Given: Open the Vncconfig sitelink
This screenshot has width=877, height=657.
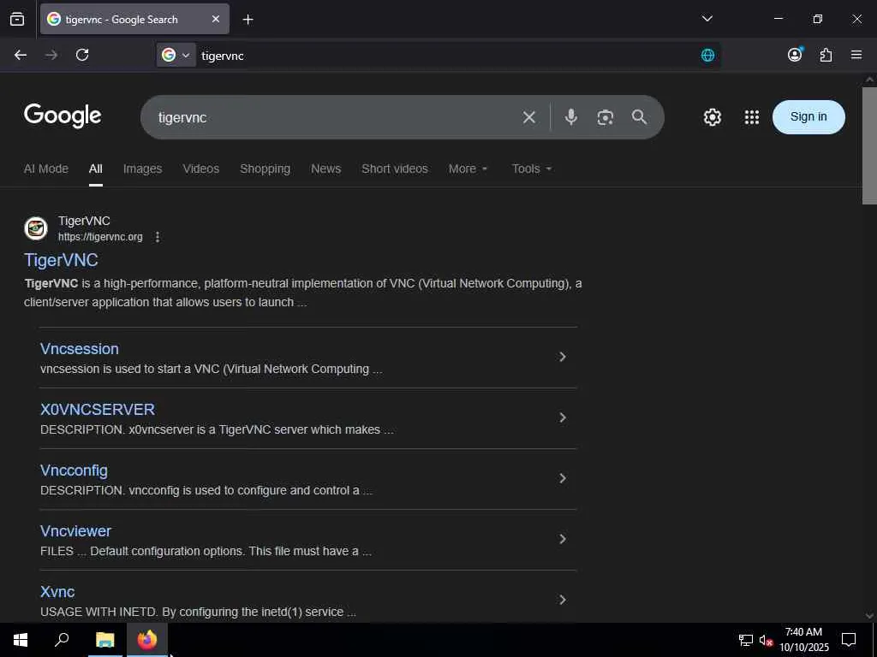Looking at the screenshot, I should (74, 471).
